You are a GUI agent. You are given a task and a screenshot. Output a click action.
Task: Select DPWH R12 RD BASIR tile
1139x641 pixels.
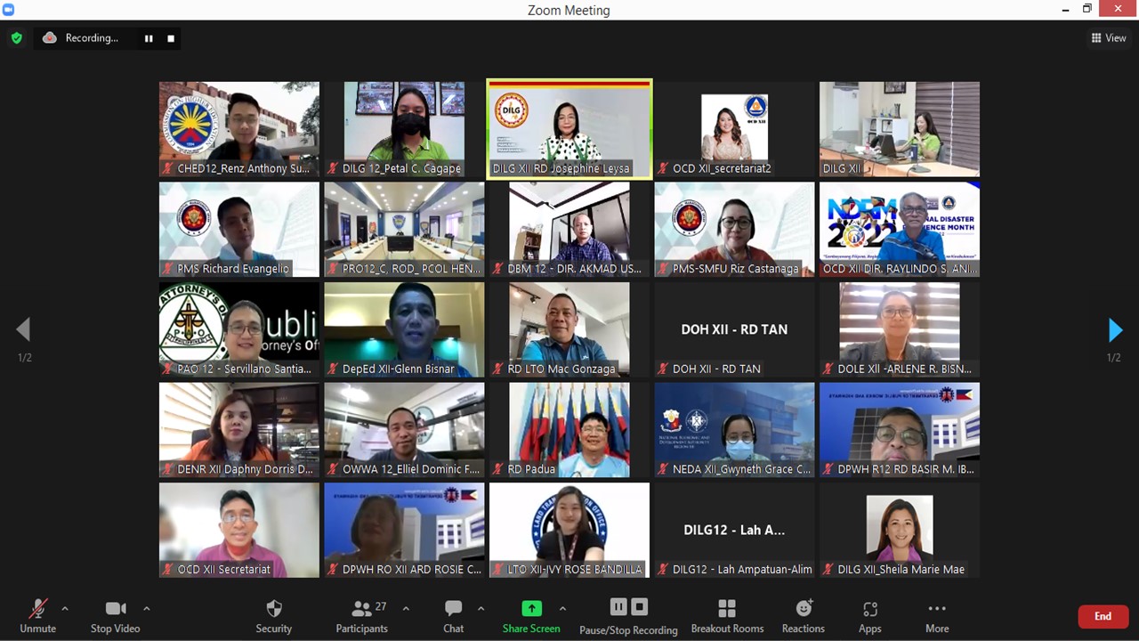pos(900,430)
